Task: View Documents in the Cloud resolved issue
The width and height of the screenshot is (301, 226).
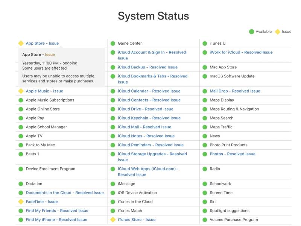Action: [x=65, y=193]
